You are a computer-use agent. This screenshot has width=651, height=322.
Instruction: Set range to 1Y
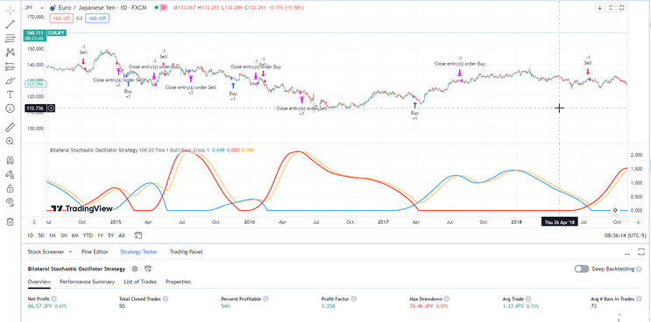(100, 235)
